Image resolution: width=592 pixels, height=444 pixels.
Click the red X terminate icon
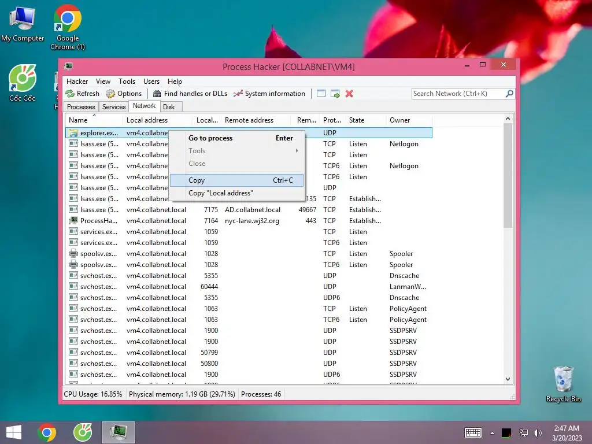pyautogui.click(x=349, y=94)
